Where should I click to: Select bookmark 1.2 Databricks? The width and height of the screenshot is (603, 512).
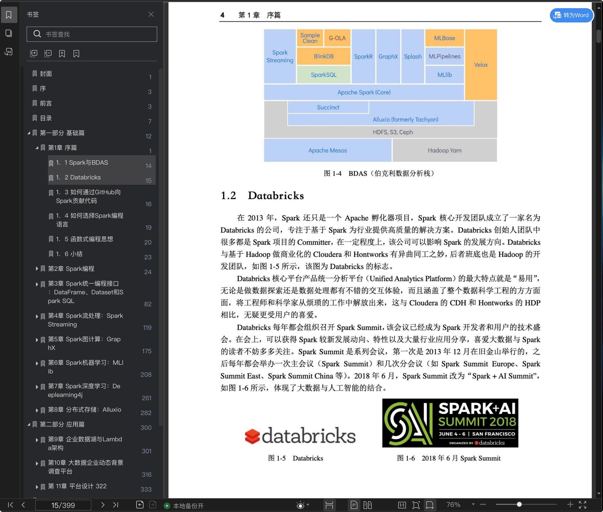pyautogui.click(x=102, y=177)
